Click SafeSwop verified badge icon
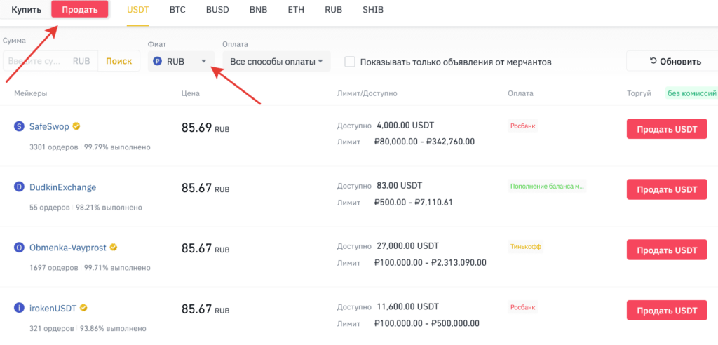 pos(76,126)
